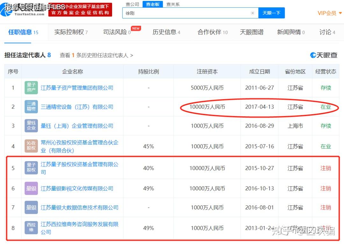This screenshot has height=245, width=344.
Task: Click the 担任法定代表人 section heading
Action: [x=27, y=55]
